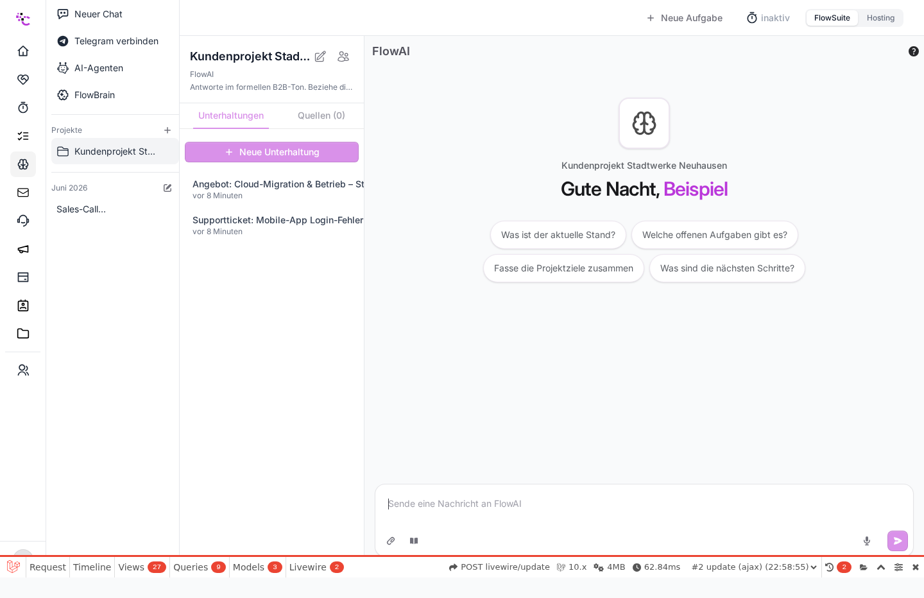
Task: Open the folder files sidebar icon
Action: point(23,334)
